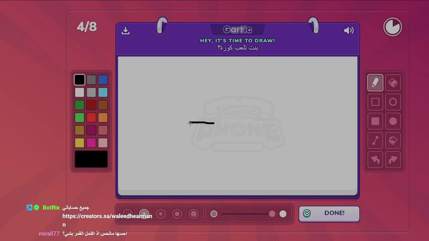Pick the smallest brush size

tap(128, 214)
